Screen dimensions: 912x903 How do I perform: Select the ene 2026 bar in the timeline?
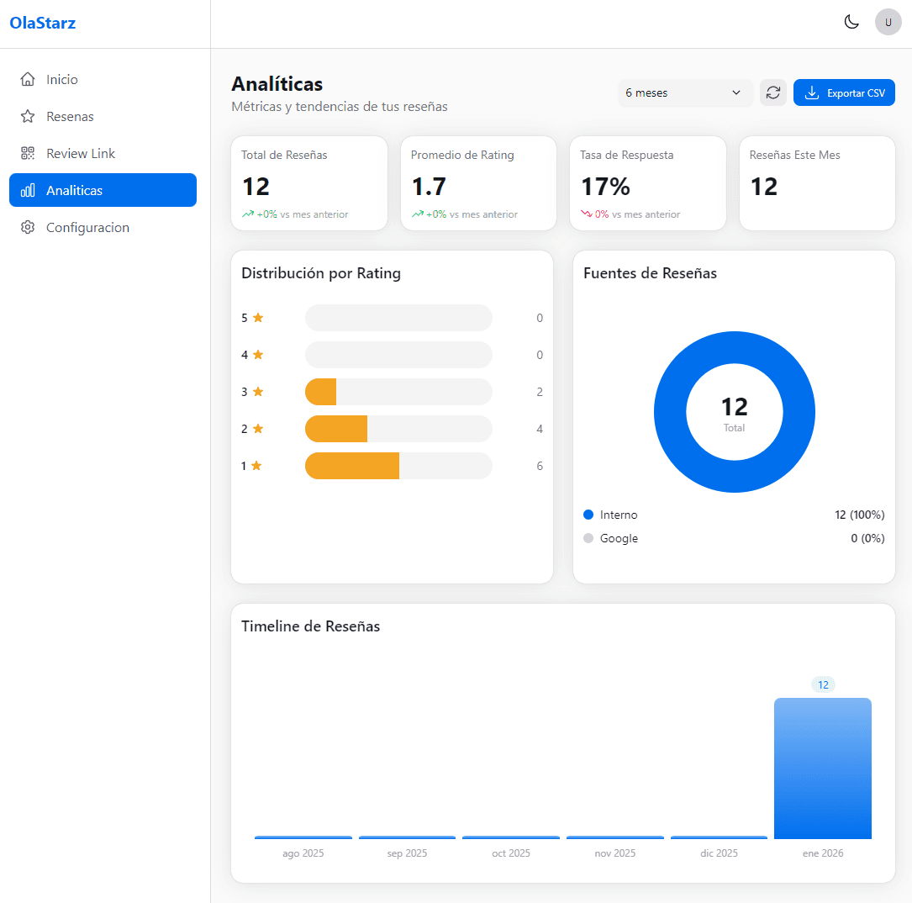[823, 768]
